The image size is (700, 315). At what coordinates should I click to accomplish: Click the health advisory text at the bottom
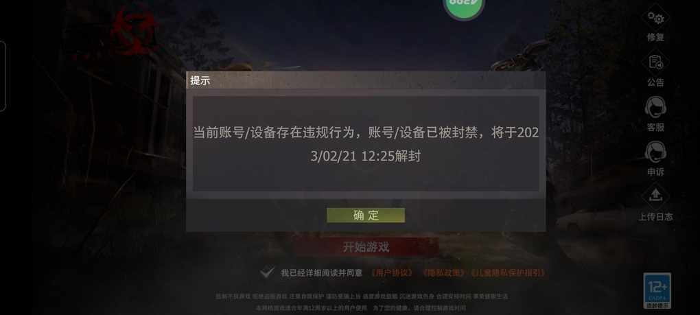(x=362, y=302)
